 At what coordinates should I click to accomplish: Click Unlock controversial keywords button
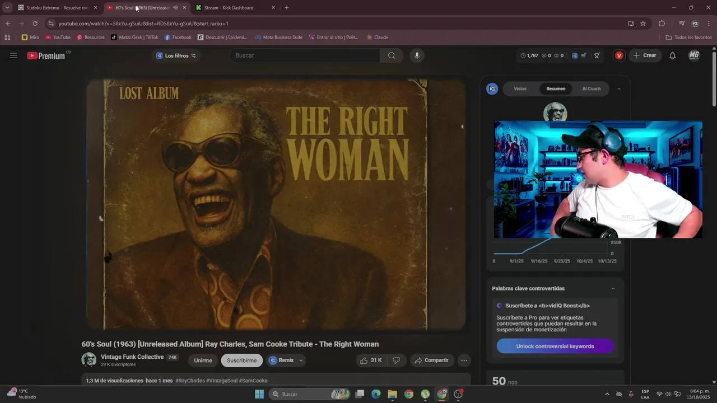(555, 346)
